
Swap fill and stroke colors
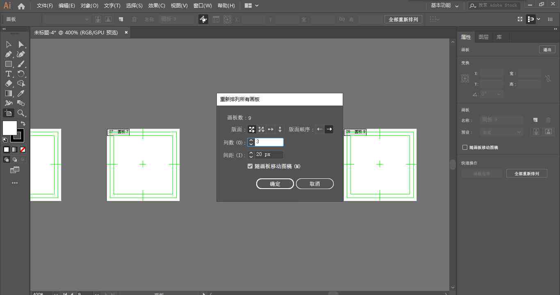coord(23,123)
